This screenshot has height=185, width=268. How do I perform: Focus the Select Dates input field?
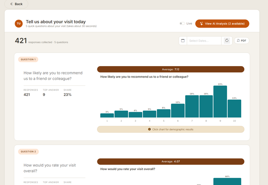[x=204, y=41]
